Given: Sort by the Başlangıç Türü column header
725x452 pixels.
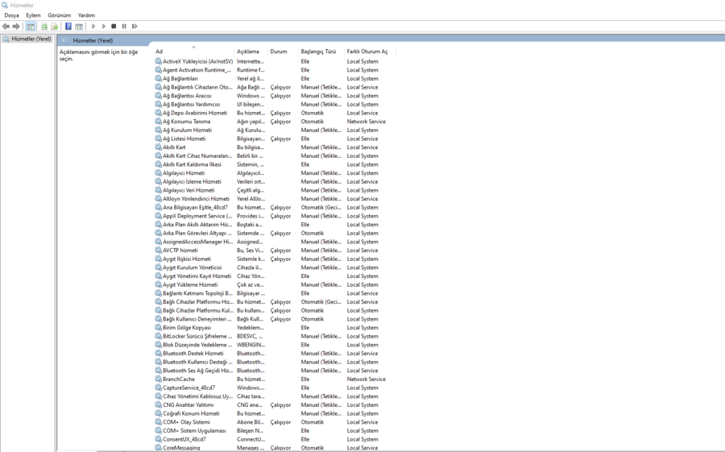Looking at the screenshot, I should coord(321,52).
